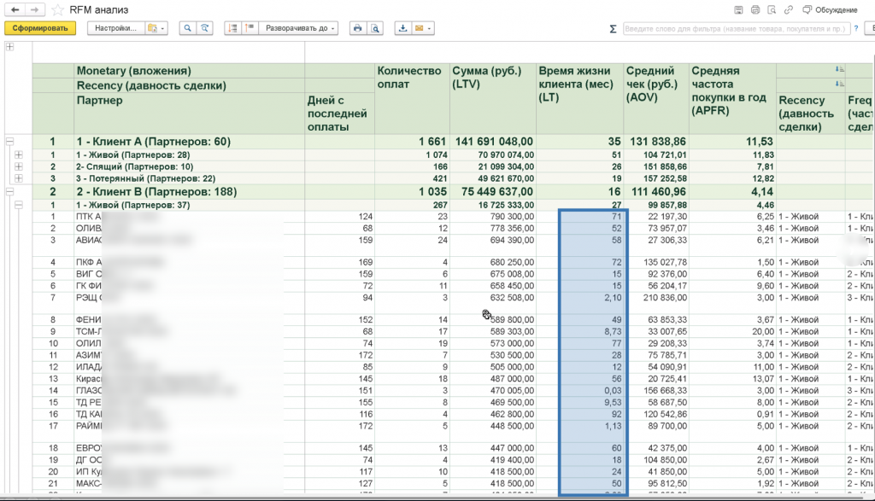Select the 1 - Клиент A (Партнеров: 60) row
Viewport: 875px width, 501px height.
click(x=154, y=142)
